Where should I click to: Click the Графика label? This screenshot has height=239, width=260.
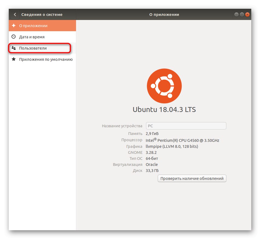pyautogui.click(x=134, y=146)
